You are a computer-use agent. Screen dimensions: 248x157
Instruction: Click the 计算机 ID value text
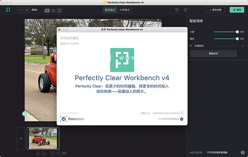click(166, 113)
